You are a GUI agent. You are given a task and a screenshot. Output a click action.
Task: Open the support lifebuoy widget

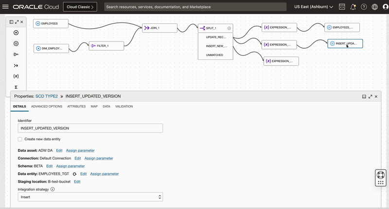tap(381, 175)
